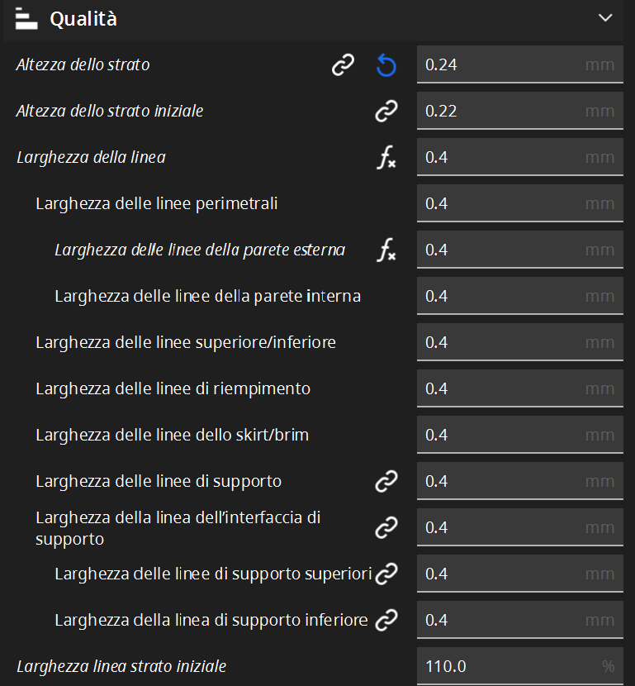Image resolution: width=635 pixels, height=686 pixels.
Task: Collapse the Qualità section chevron
Action: click(x=605, y=18)
